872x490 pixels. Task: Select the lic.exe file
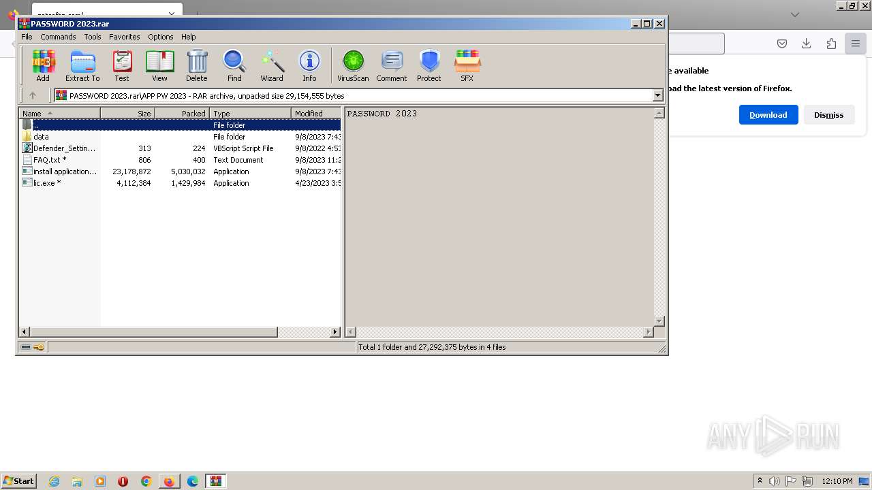click(180, 183)
